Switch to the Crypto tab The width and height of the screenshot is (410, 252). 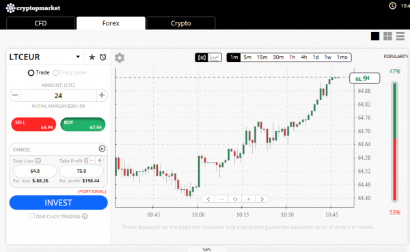pos(181,23)
